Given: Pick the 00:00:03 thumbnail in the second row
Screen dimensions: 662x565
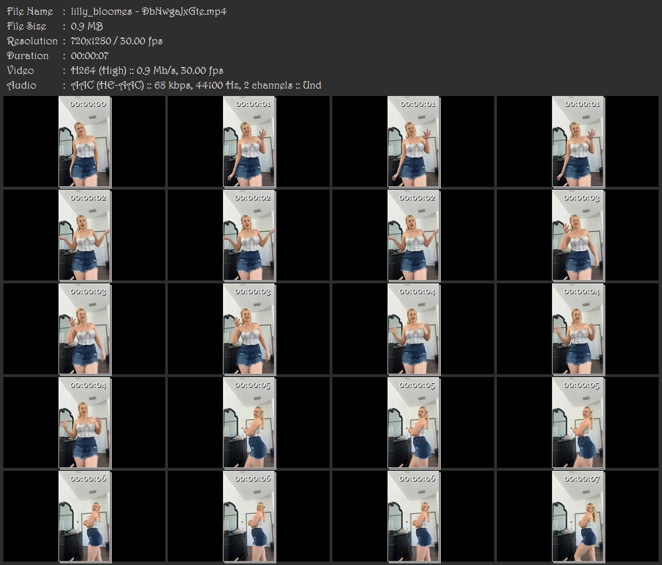Looking at the screenshot, I should (578, 236).
